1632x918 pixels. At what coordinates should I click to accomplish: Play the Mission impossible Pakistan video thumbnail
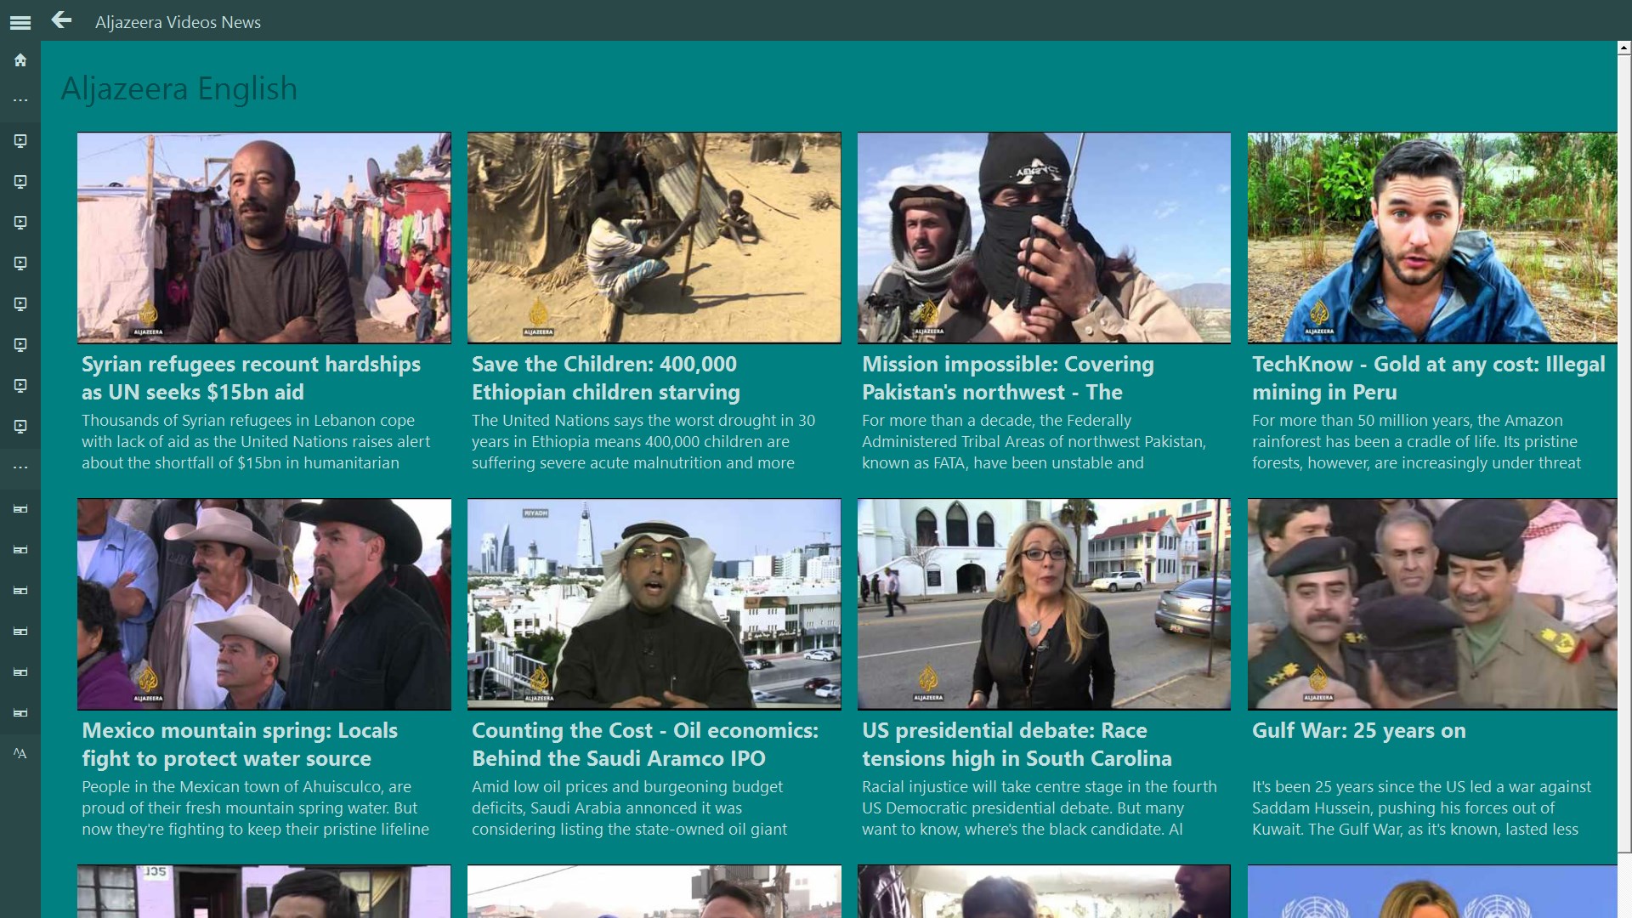click(1044, 238)
